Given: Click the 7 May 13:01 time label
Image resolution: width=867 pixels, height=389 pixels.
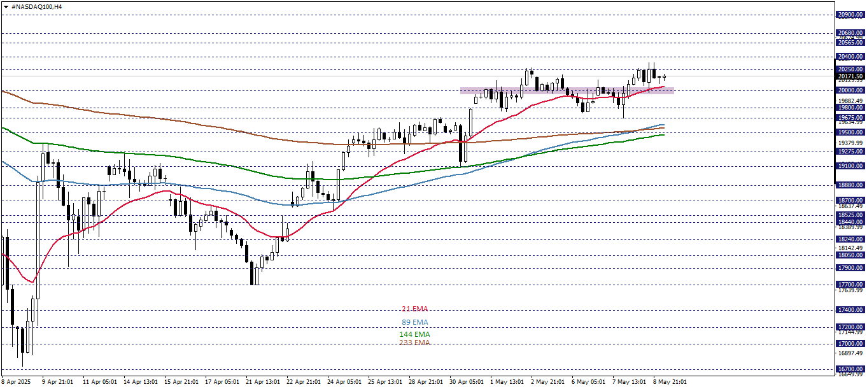Looking at the screenshot, I should [629, 382].
